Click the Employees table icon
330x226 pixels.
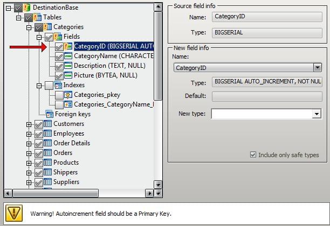[47, 133]
